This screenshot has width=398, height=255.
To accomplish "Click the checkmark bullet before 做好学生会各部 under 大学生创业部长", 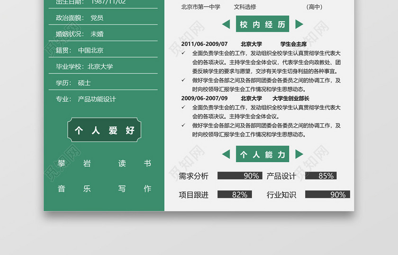I will [183, 125].
